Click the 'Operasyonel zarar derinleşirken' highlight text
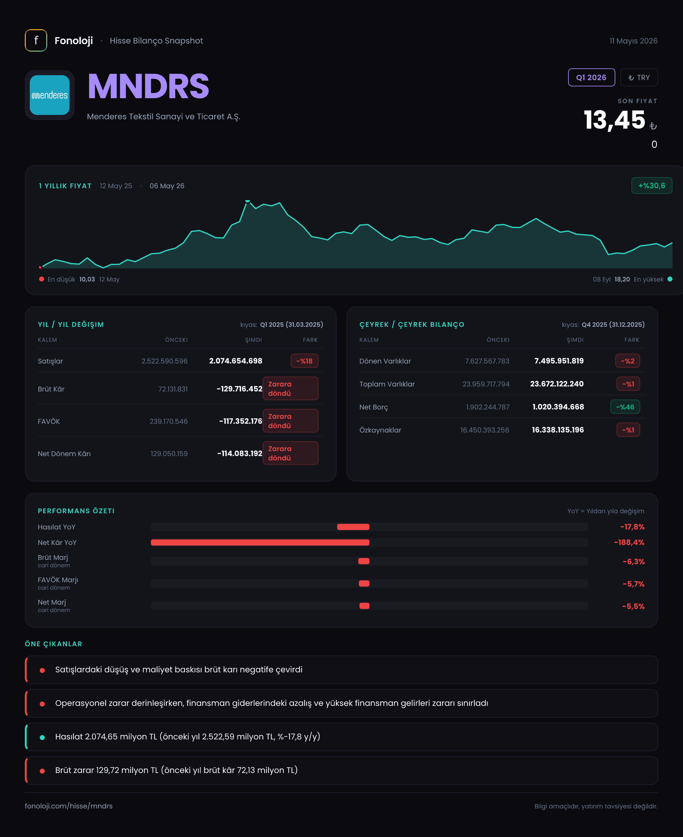Screen dimensions: 683x837 [x=271, y=703]
